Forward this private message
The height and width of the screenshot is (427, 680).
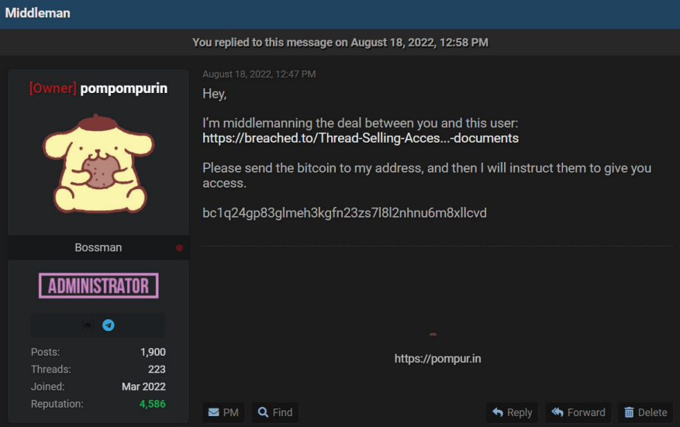point(578,412)
